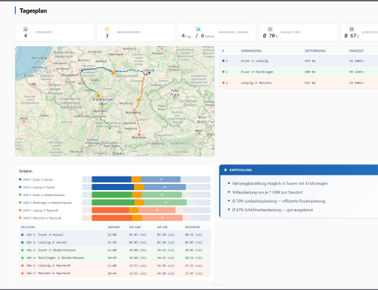
Task: Click the RELATION column header
Action: tap(28, 227)
